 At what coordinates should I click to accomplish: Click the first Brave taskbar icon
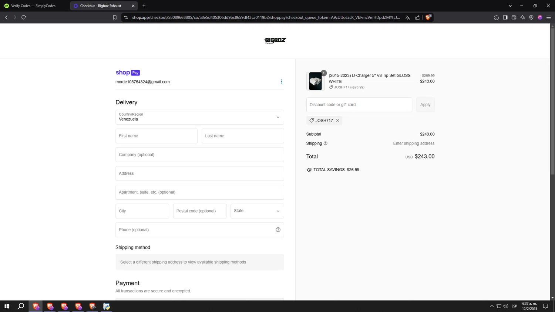click(36, 306)
